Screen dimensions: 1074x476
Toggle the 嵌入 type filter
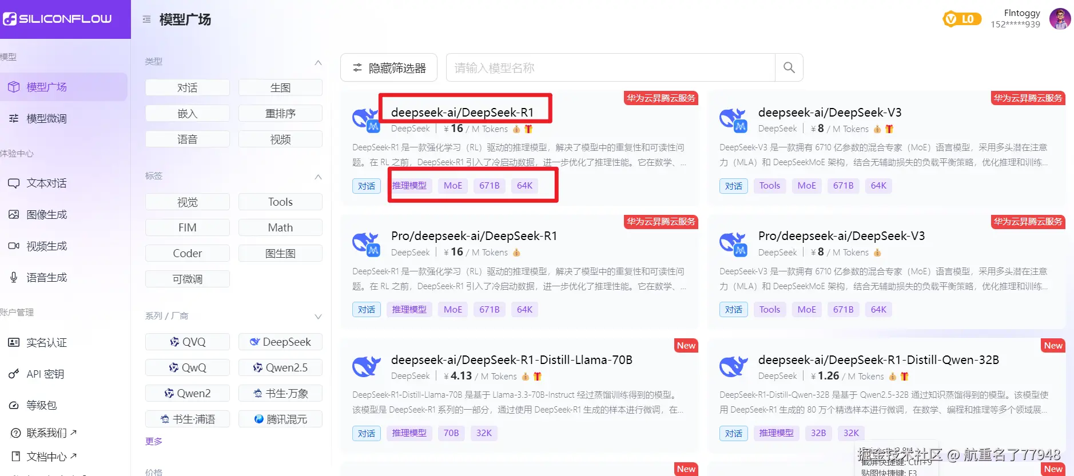(x=188, y=114)
